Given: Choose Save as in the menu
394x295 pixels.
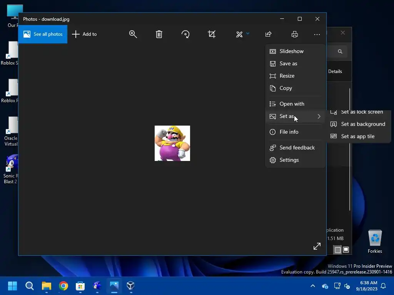Looking at the screenshot, I should point(295,63).
